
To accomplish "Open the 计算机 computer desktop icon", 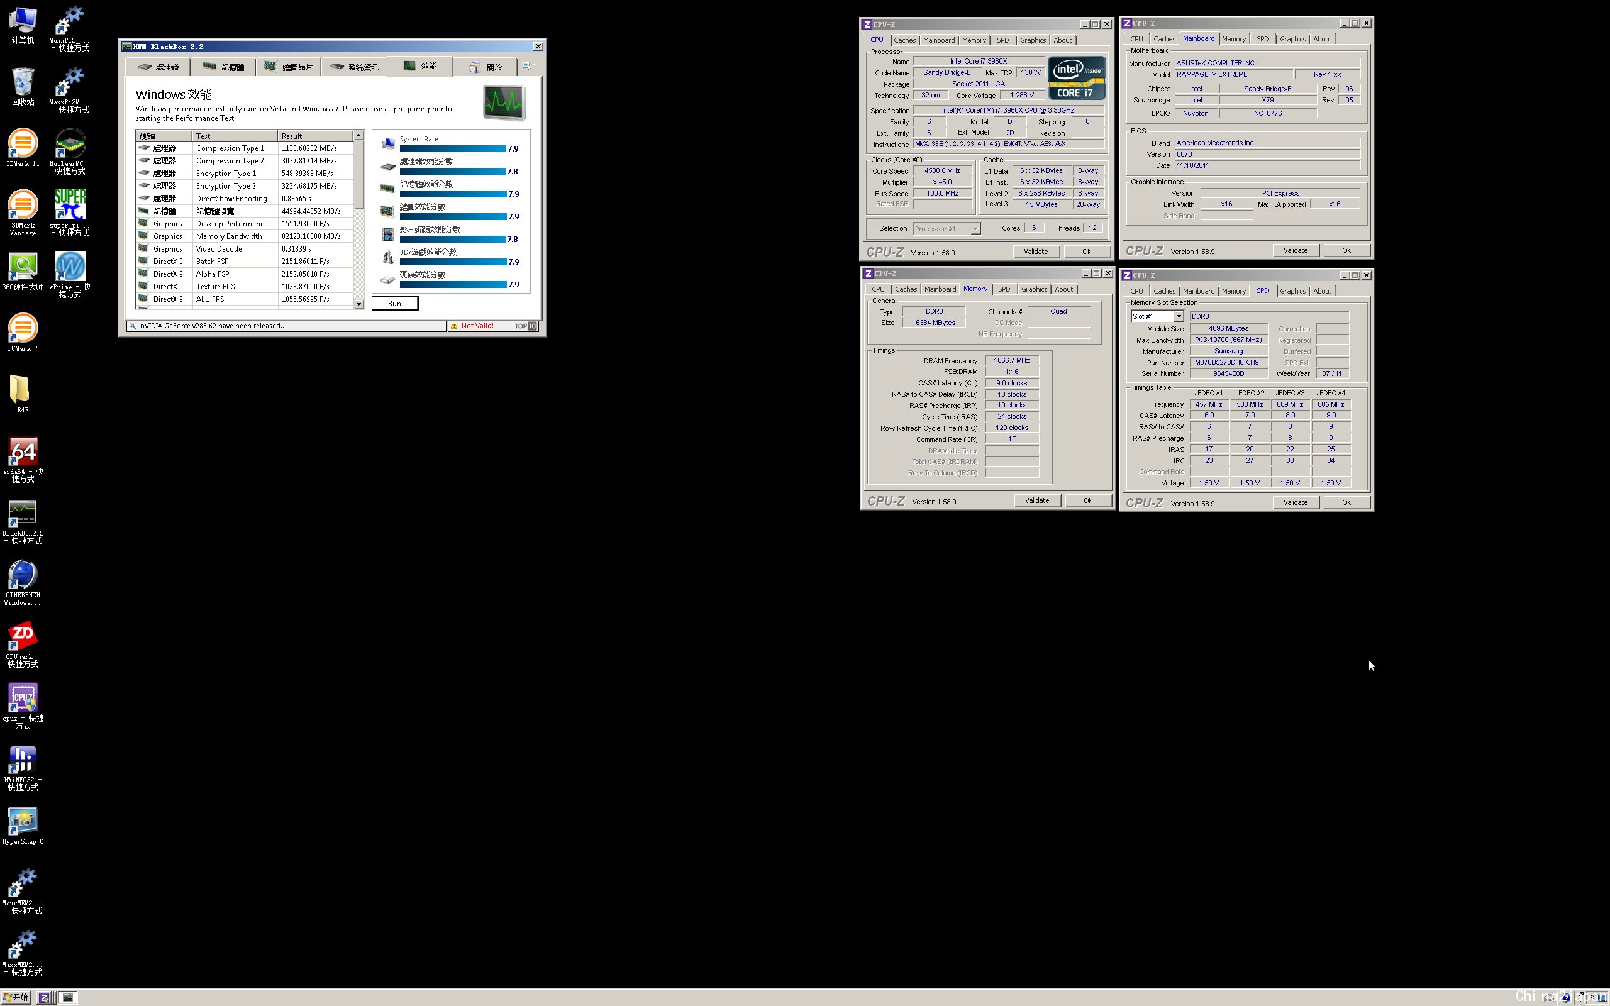I will click(23, 24).
